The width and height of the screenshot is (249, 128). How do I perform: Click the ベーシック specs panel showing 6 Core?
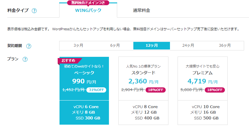coord(84,112)
